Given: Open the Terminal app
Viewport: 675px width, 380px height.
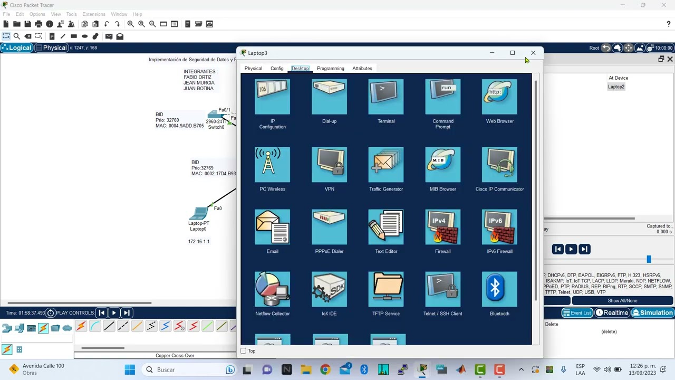Looking at the screenshot, I should (x=386, y=97).
